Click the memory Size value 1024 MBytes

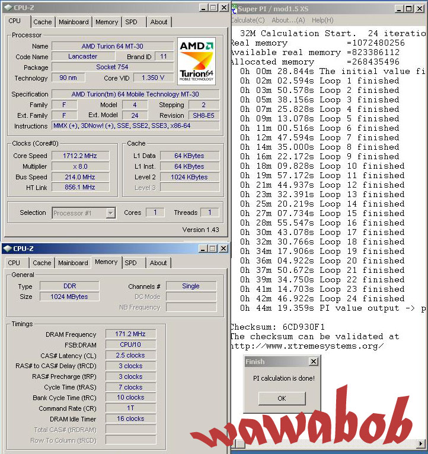pyautogui.click(x=69, y=297)
